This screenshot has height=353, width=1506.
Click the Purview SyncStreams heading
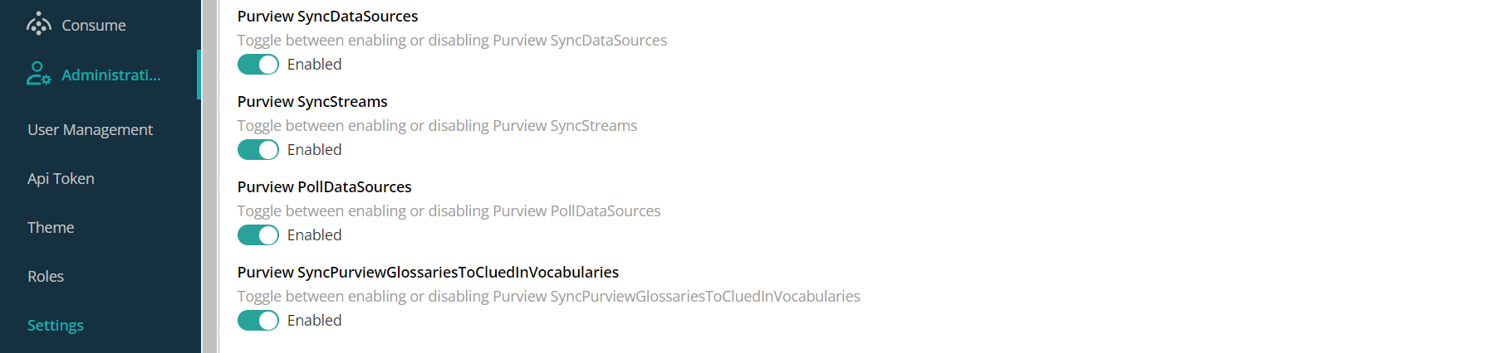coord(312,101)
